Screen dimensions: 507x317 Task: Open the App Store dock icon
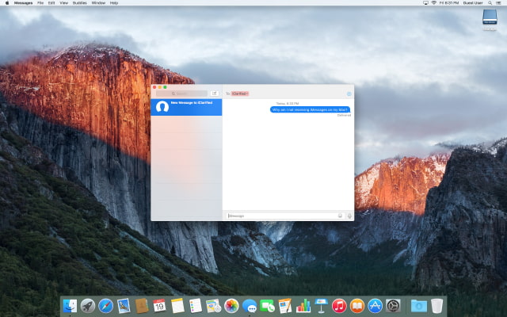375,306
